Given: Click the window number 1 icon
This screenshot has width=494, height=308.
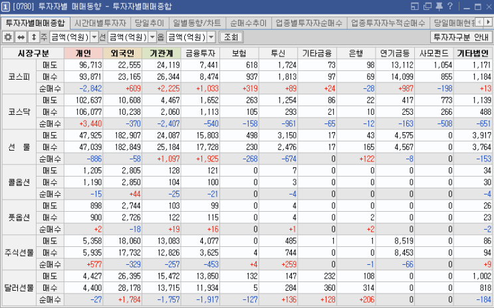Looking at the screenshot, I should click(5, 7).
